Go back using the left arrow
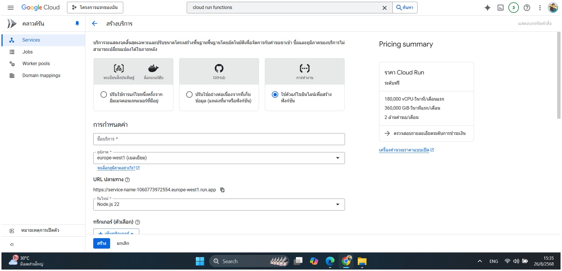This screenshot has width=562, height=271. (x=95, y=24)
